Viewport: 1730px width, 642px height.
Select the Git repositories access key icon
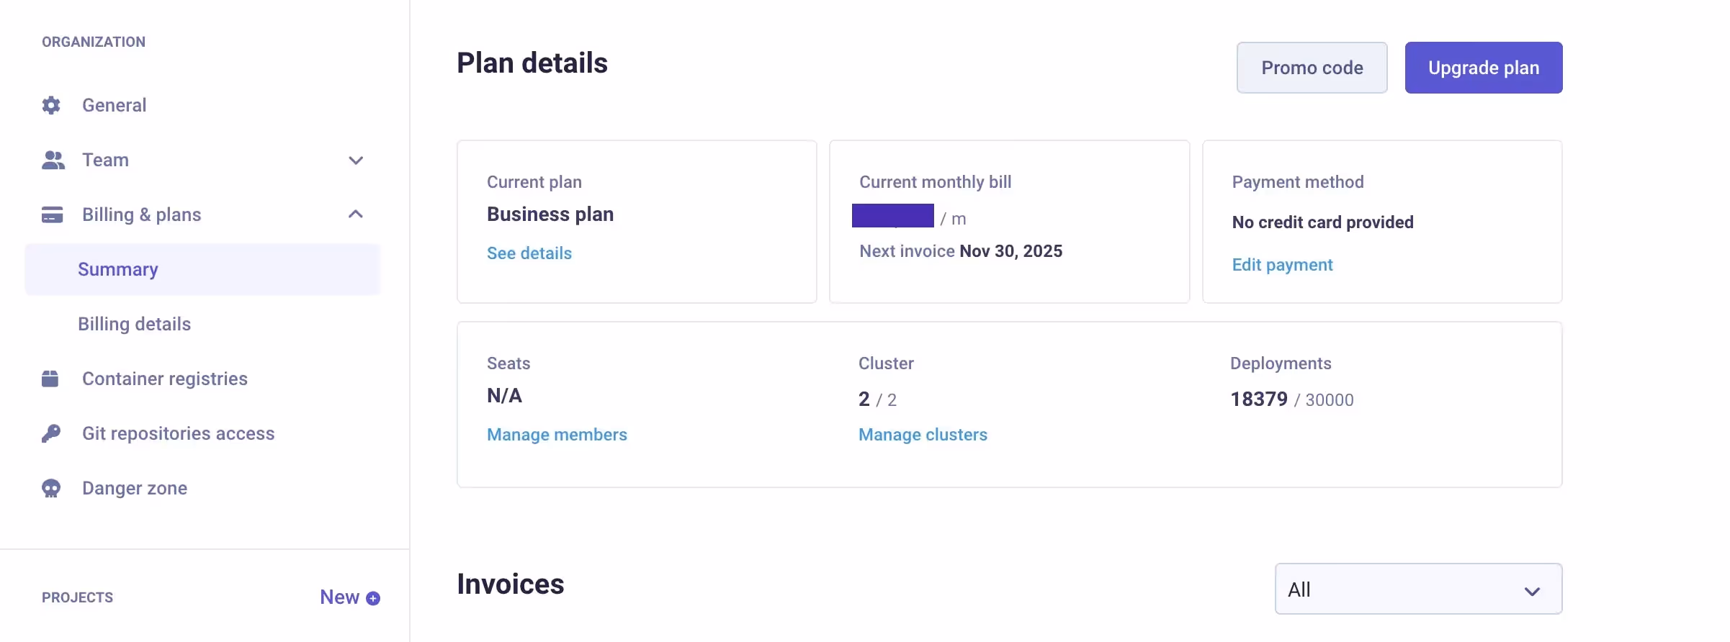[x=51, y=433]
